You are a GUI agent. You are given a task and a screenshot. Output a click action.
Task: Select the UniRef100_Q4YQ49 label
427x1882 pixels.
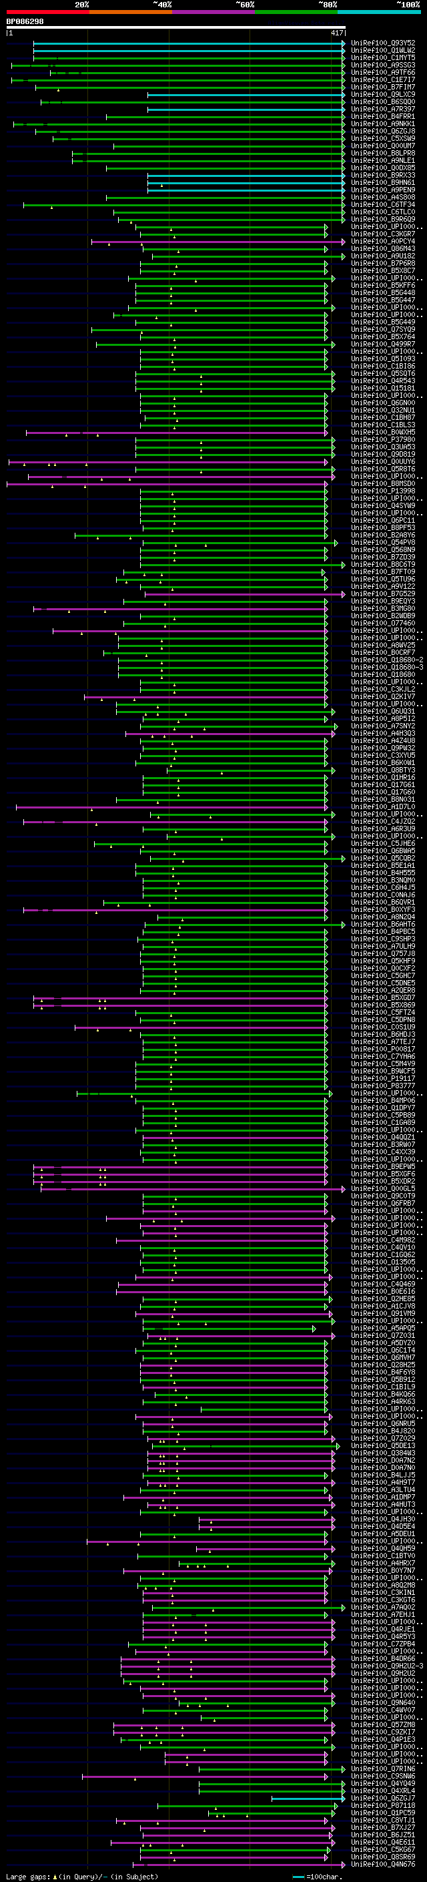pos(383,1783)
